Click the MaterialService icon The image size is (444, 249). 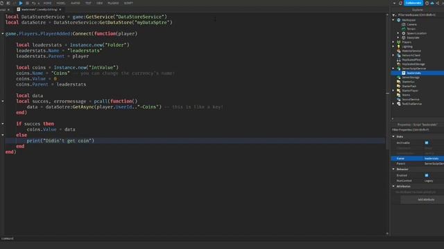point(399,50)
